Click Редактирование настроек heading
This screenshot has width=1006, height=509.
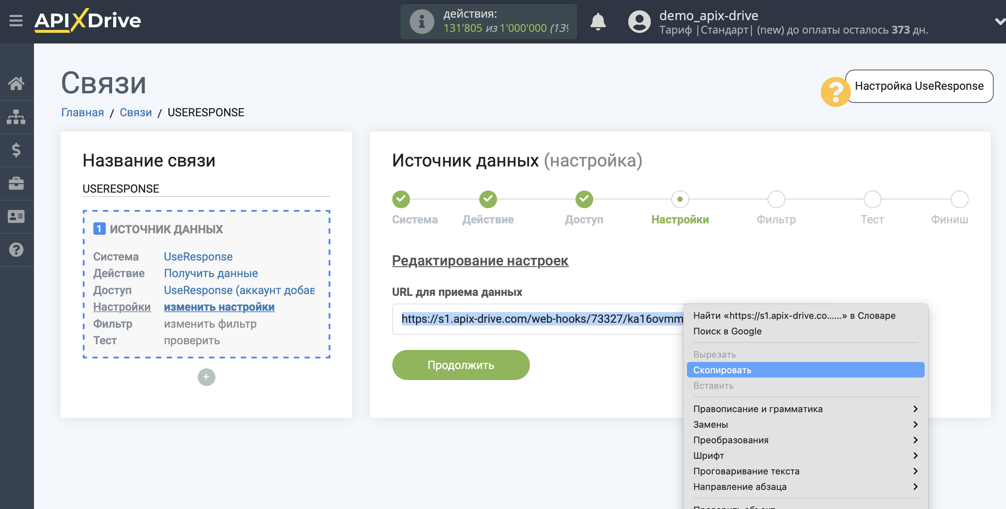point(480,261)
